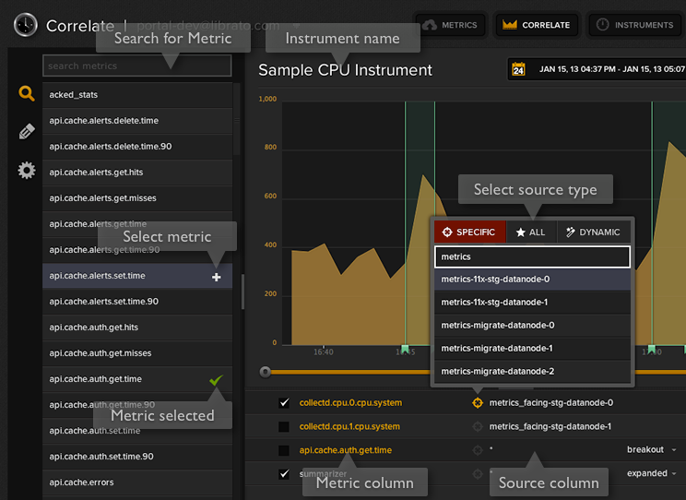Check the api.cache.auth.get.time row checkbox
The width and height of the screenshot is (686, 500).
[x=284, y=450]
